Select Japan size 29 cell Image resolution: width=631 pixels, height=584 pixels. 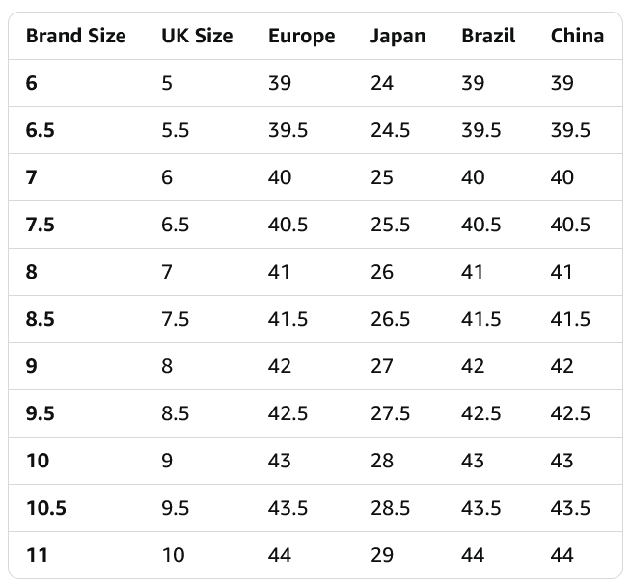point(382,555)
